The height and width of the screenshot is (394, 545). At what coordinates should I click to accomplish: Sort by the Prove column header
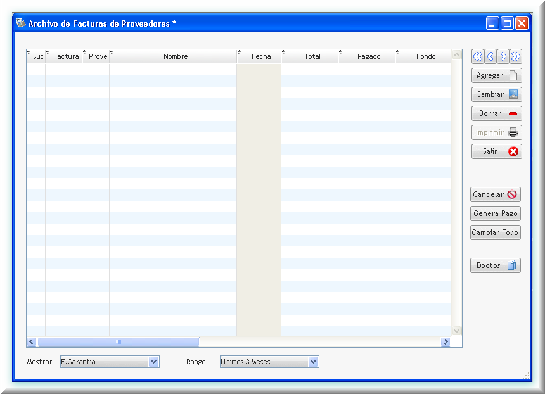[96, 56]
